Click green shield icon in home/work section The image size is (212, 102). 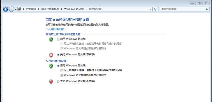tap(51, 40)
